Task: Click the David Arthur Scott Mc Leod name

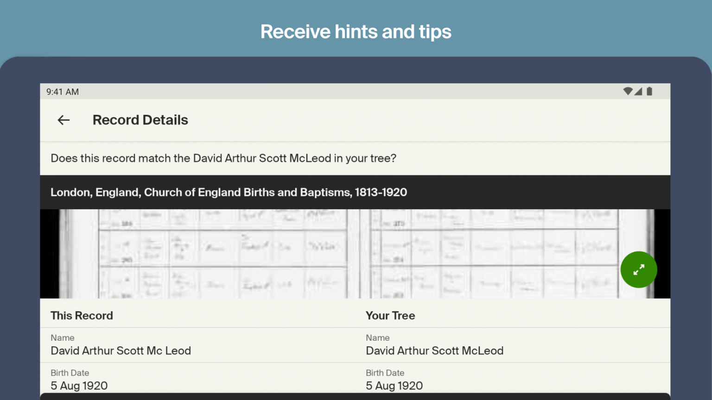Action: pos(121,350)
